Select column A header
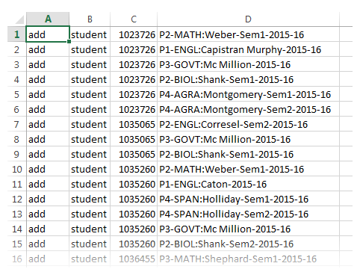This screenshot has width=360, height=275. 48,19
